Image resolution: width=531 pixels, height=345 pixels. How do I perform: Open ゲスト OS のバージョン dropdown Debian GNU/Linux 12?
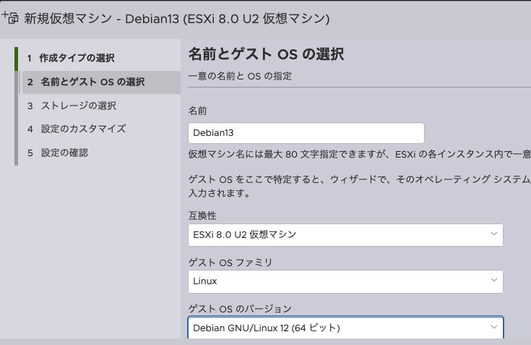click(x=345, y=328)
